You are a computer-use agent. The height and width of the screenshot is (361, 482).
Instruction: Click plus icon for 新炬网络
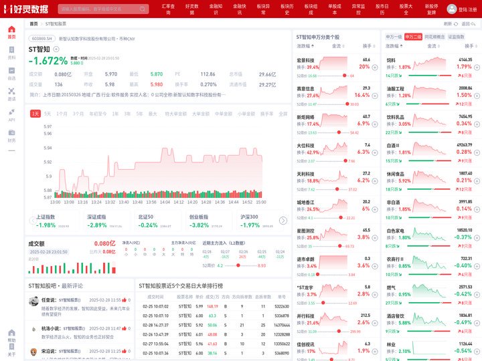point(375,124)
